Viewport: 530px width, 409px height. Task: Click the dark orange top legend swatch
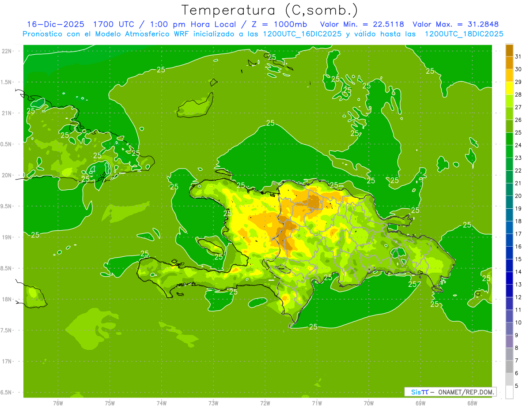[509, 50]
